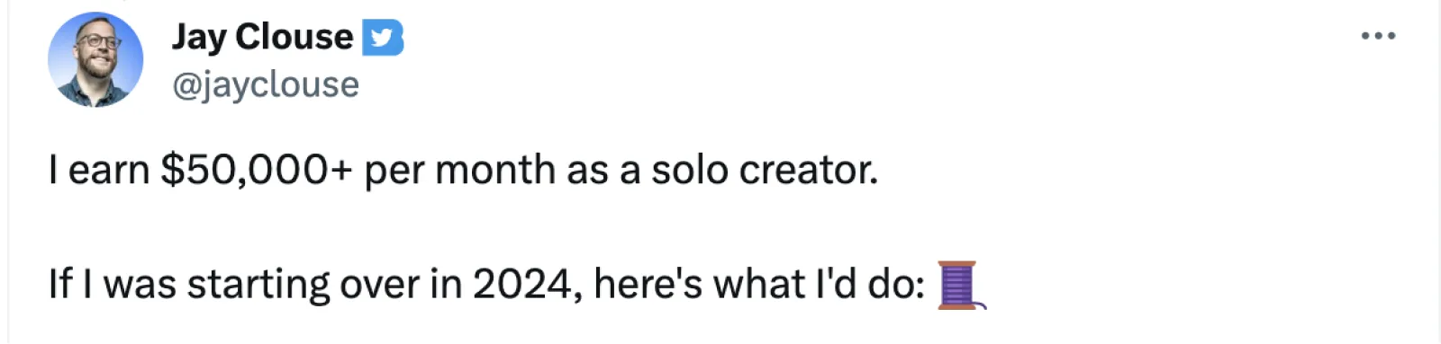1441x344 pixels.
Task: Click the blue verified Twitter badge
Action: 383,38
